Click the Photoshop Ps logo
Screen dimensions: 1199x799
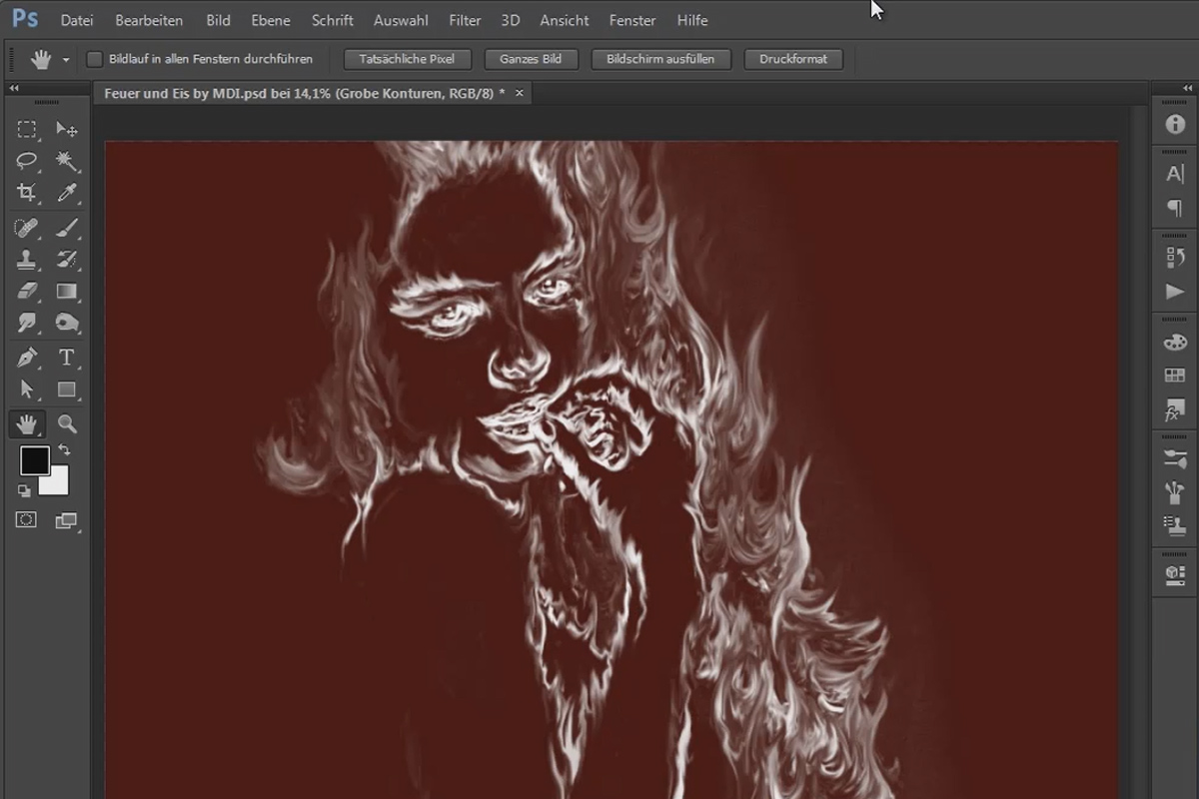tap(25, 19)
